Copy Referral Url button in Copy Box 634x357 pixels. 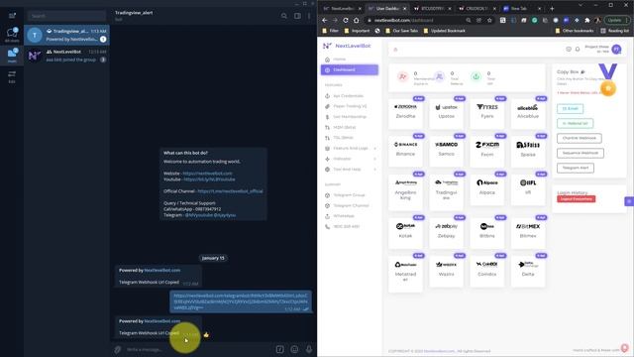(x=575, y=123)
